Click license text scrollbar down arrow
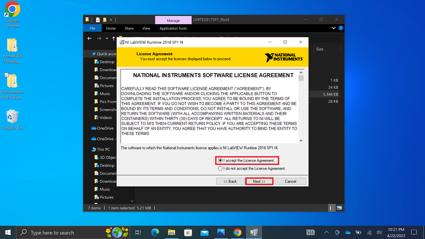Screen dimensions: 425x239 point(301,140)
